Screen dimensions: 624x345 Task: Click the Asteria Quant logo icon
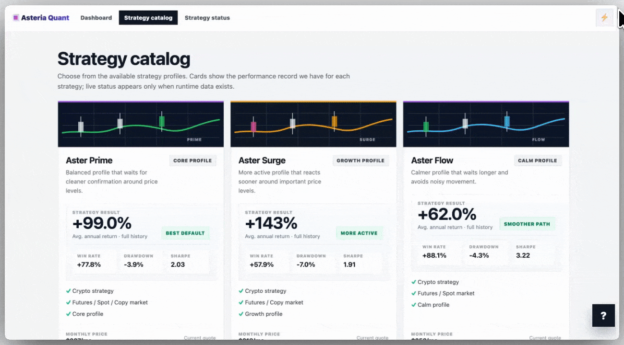point(16,18)
